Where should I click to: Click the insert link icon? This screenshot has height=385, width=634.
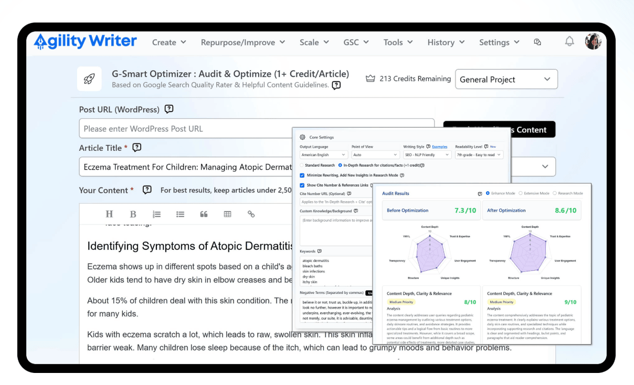pos(251,214)
